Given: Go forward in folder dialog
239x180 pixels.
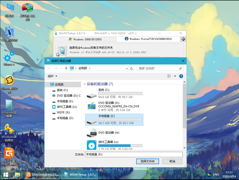Looking at the screenshot, I should (x=56, y=68).
